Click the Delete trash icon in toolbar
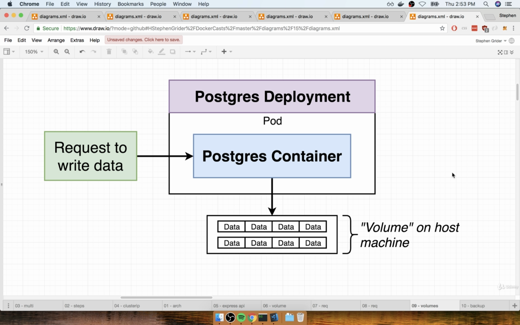This screenshot has width=520, height=325. point(109,52)
